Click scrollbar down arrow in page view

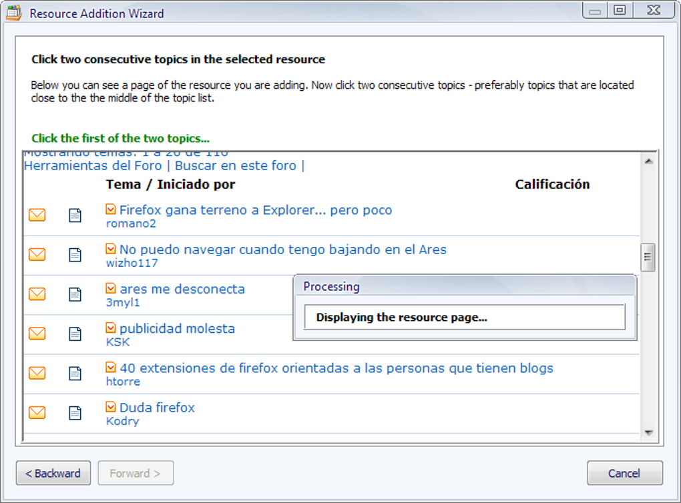click(648, 433)
